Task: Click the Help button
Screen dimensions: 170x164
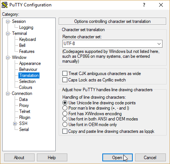Action: 52,158
